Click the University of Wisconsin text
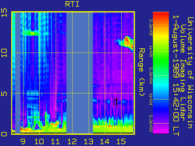 click(190, 73)
